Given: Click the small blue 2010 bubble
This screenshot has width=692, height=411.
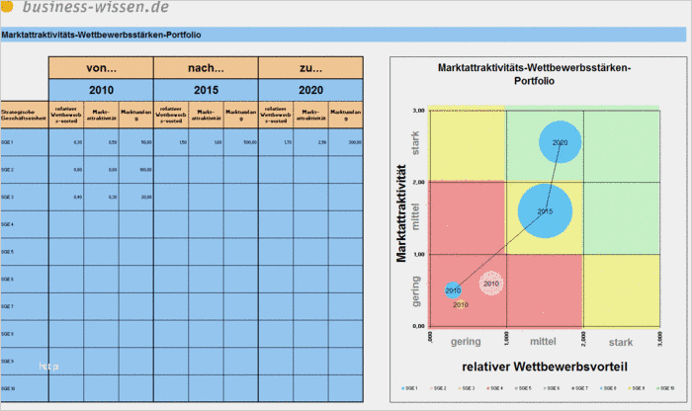Looking at the screenshot, I should pos(453,290).
